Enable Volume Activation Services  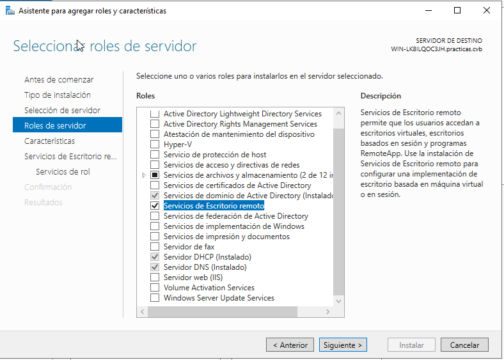click(155, 288)
